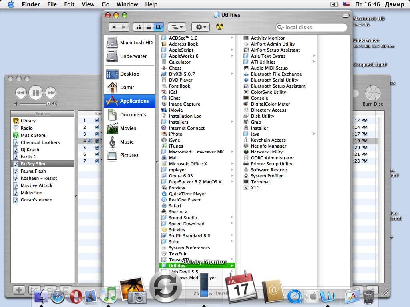Viewport: 410px width, 307px height.
Task: Click Safari compass icon in Dock
Action: point(58,297)
